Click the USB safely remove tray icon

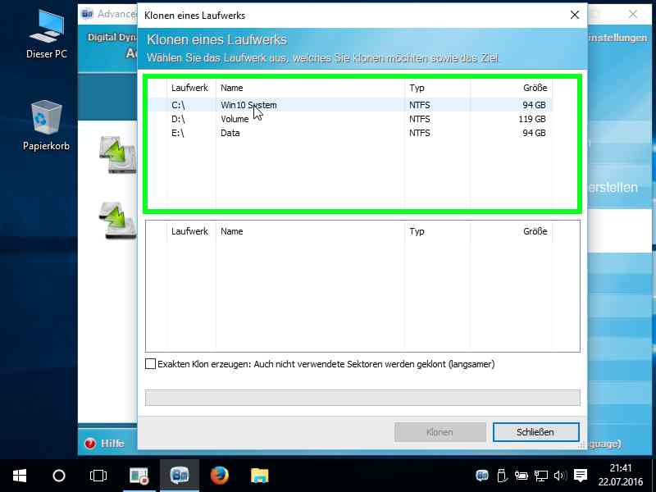(x=502, y=476)
